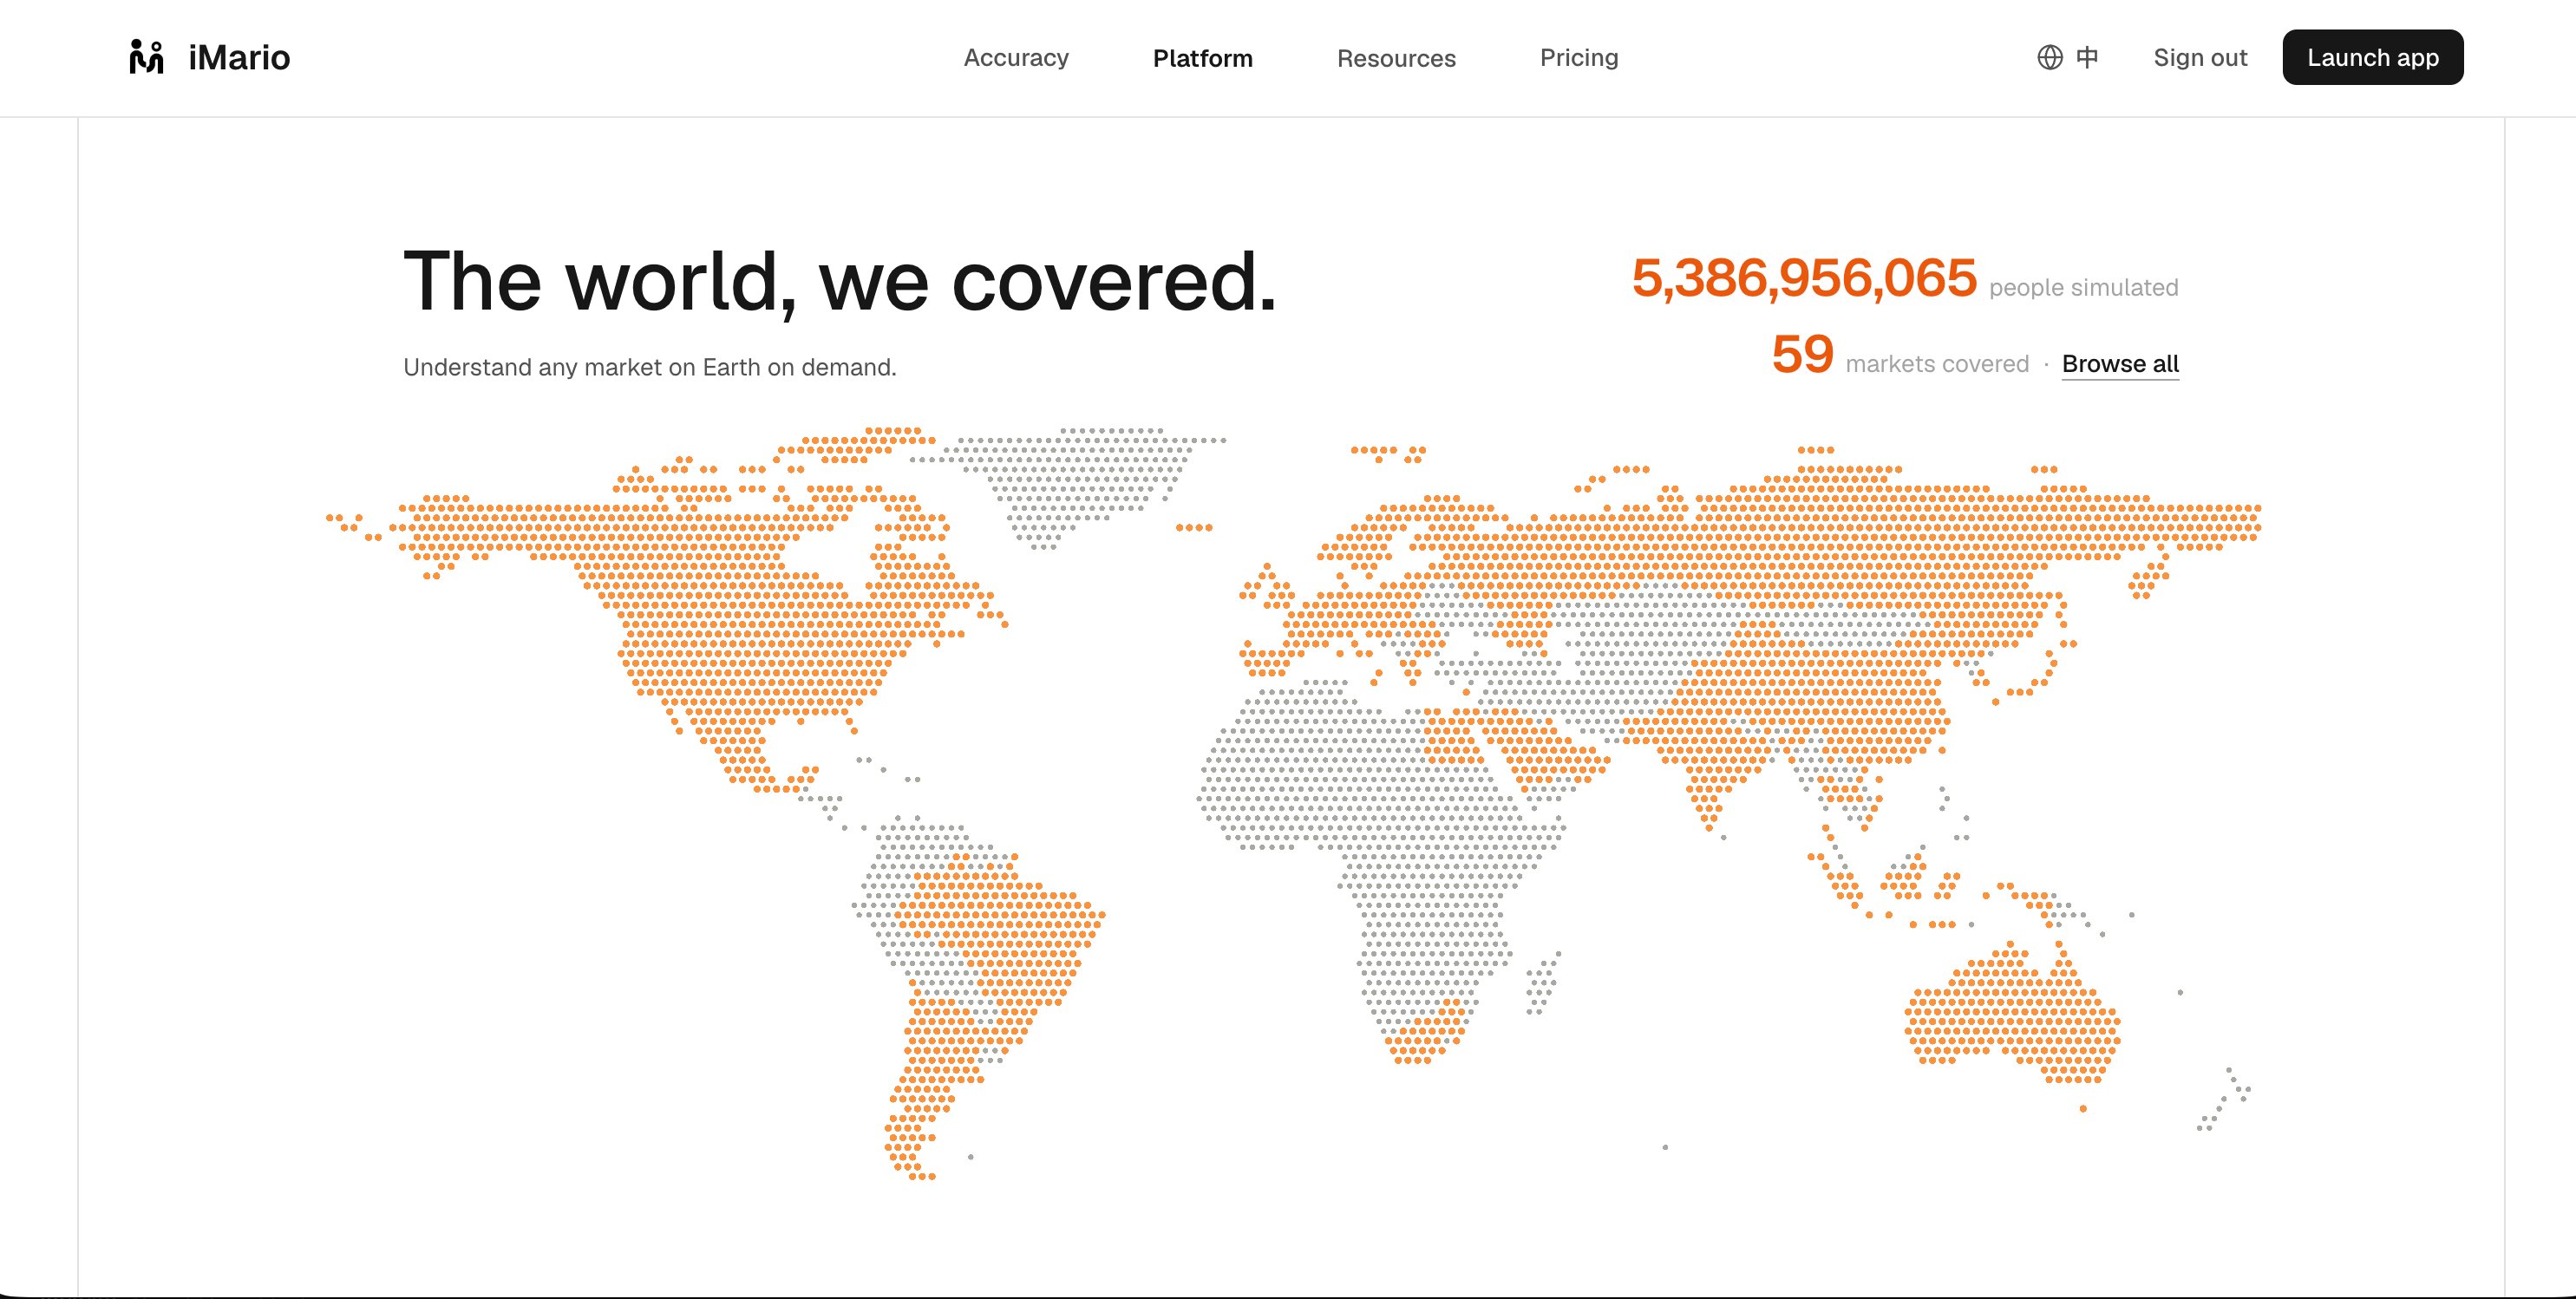Click New Zealand on the dotted map

pos(2224,1100)
